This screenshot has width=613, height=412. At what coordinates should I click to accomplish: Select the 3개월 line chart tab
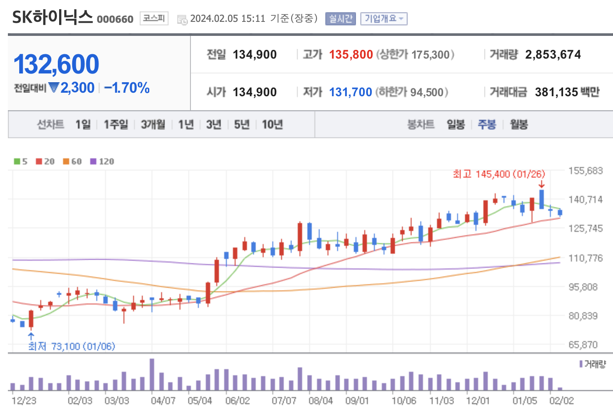tap(153, 125)
